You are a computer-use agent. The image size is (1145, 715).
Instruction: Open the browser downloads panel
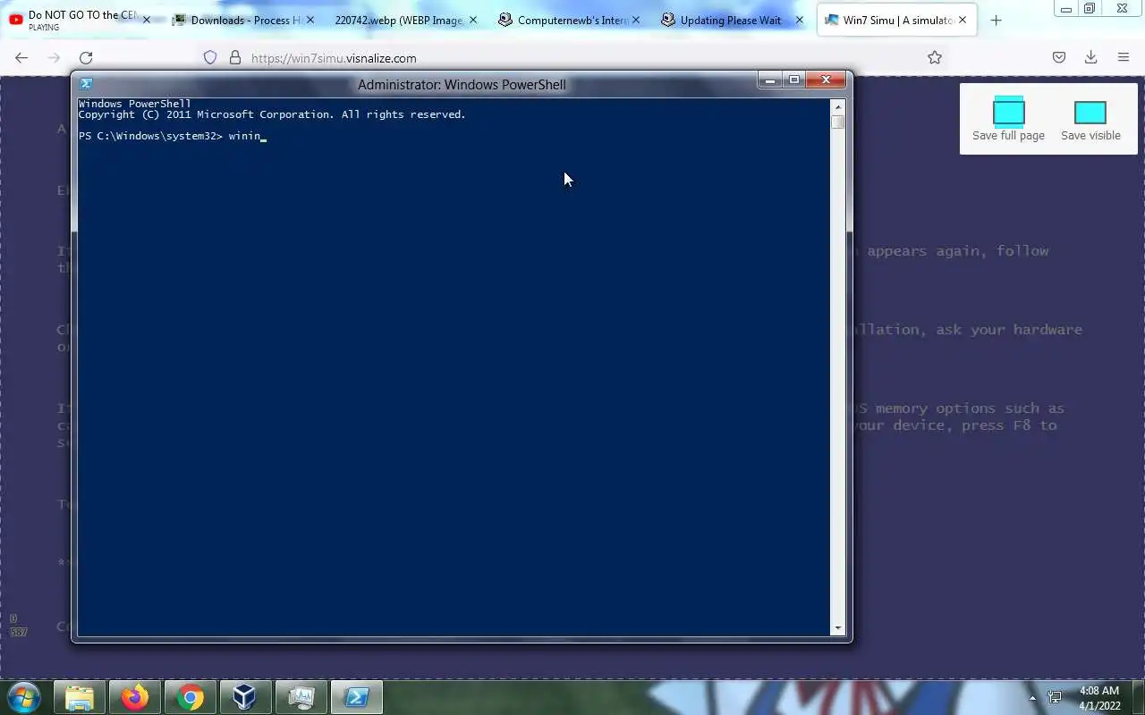[1091, 57]
